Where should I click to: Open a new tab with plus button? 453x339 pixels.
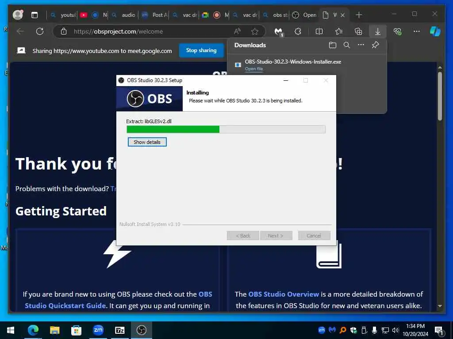(x=358, y=15)
